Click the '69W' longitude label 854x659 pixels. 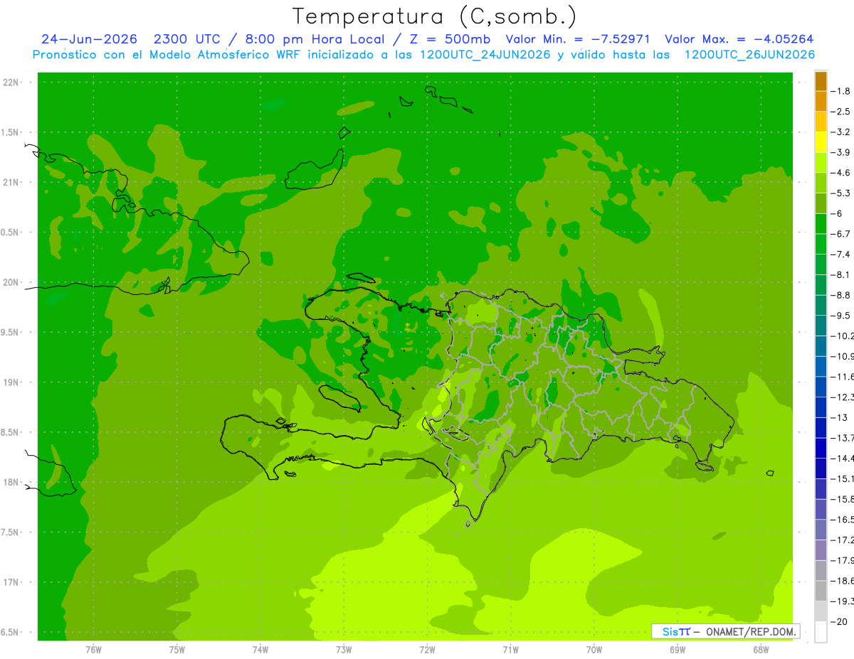pos(678,650)
